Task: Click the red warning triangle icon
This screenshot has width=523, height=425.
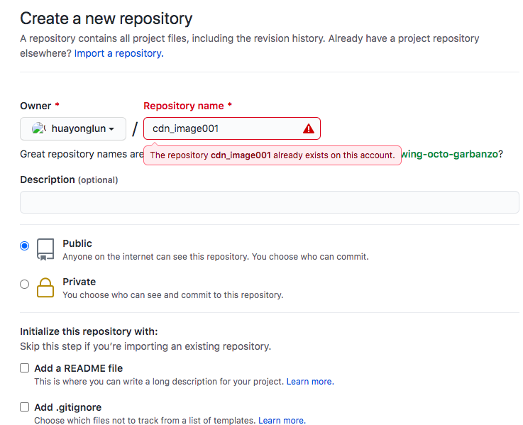Action: [309, 128]
